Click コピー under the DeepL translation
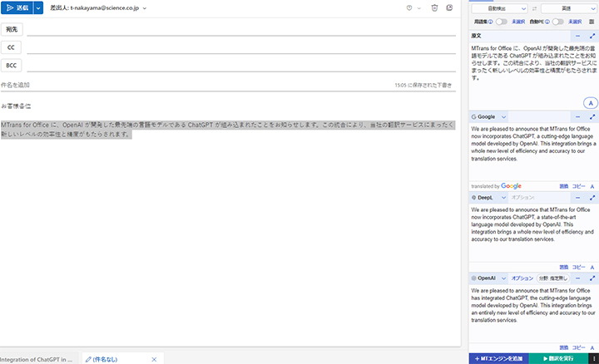Image resolution: width=599 pixels, height=364 pixels. (578, 267)
